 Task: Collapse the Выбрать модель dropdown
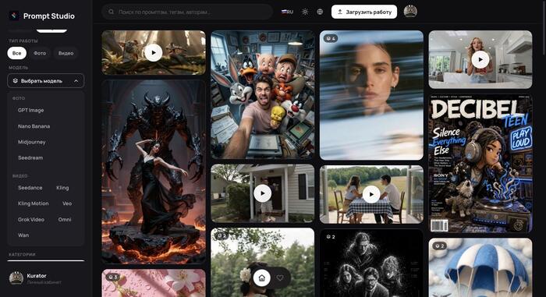click(45, 81)
